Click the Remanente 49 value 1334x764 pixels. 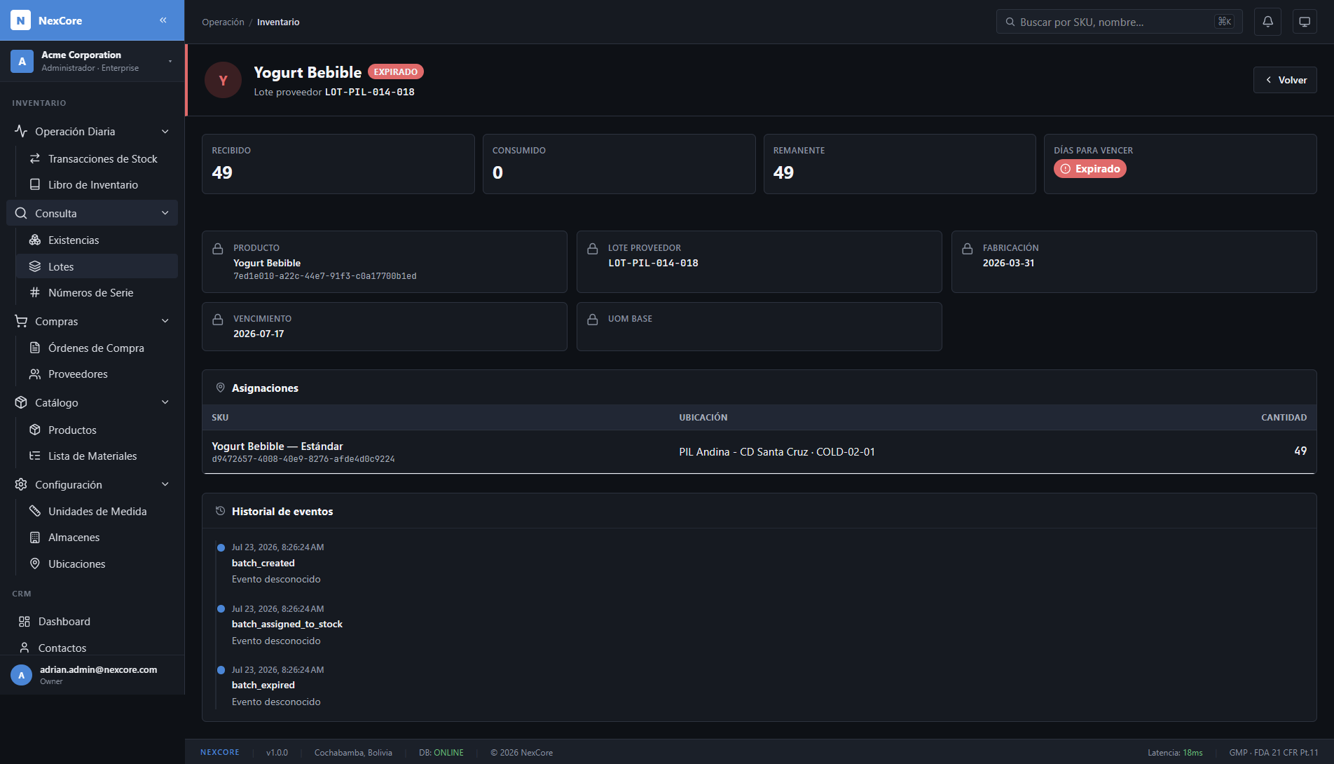pos(783,172)
